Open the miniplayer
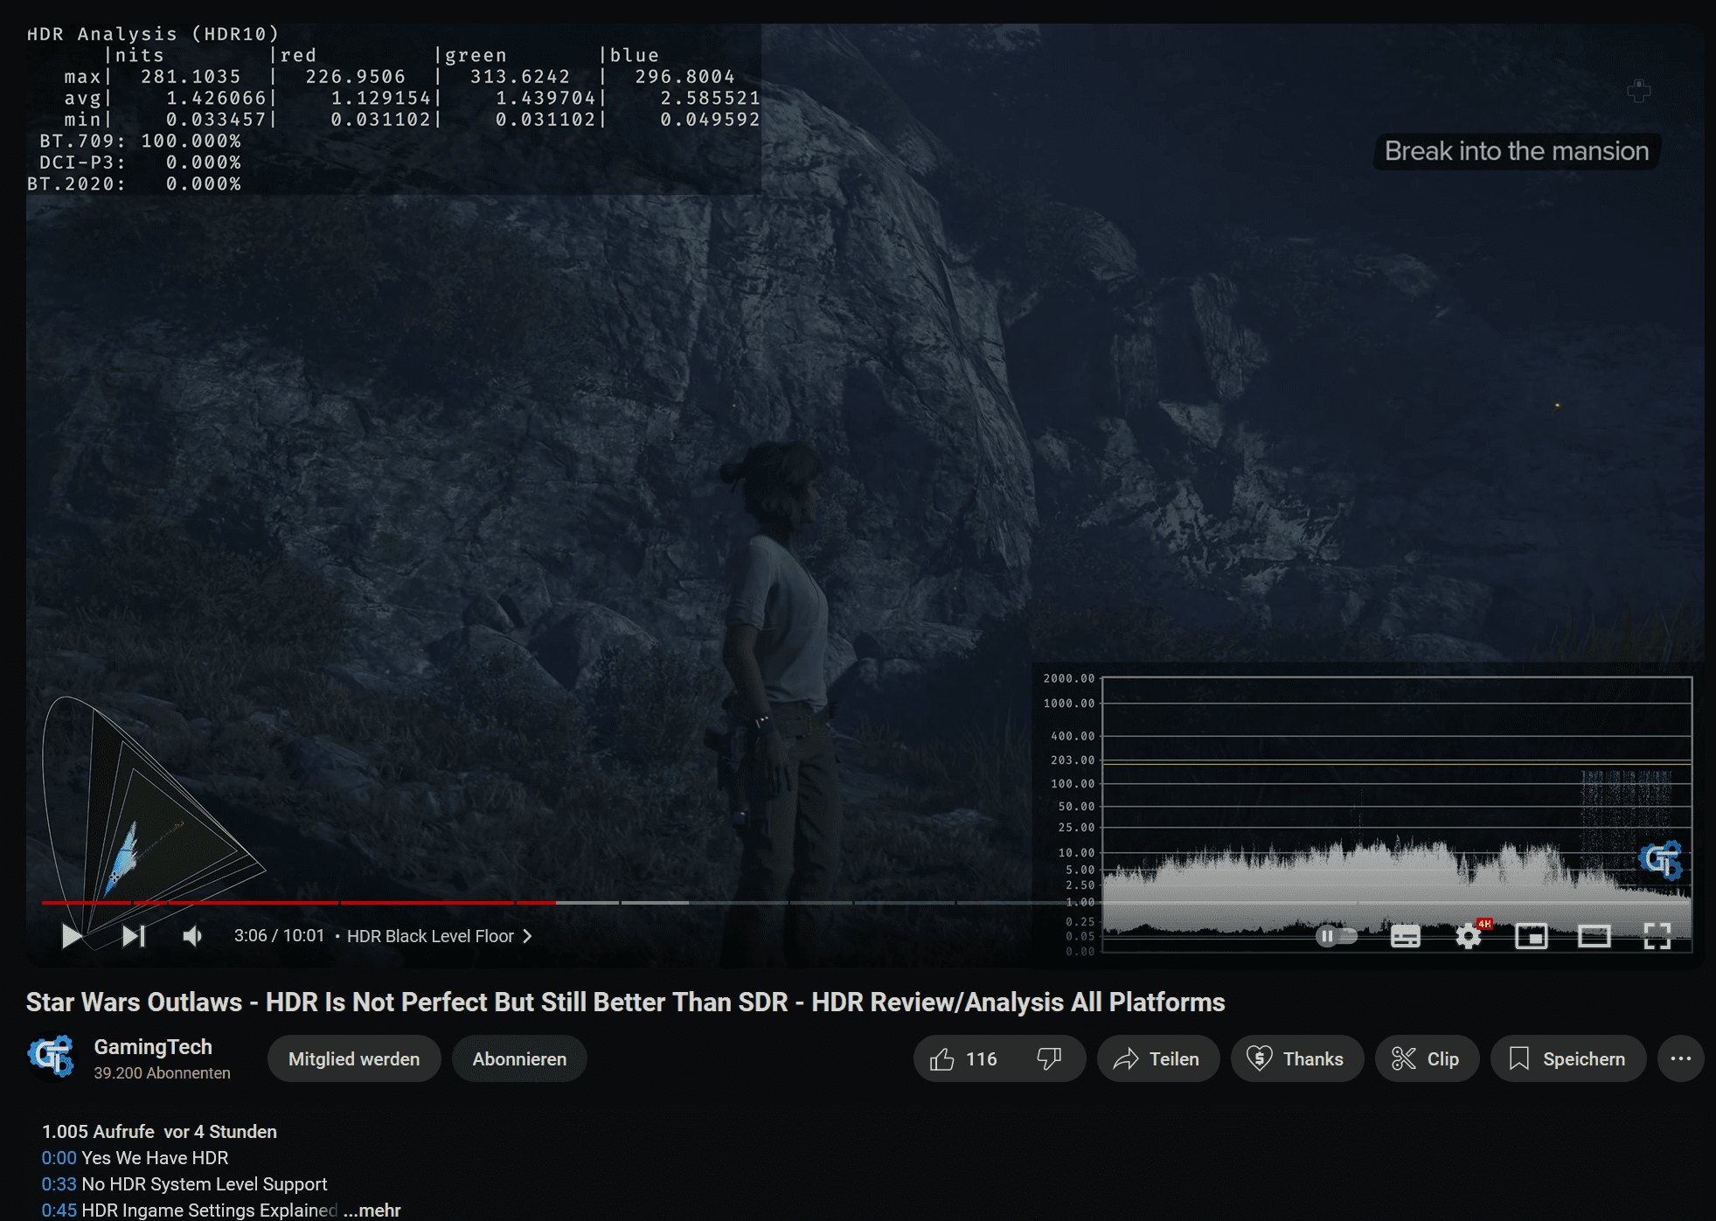This screenshot has width=1716, height=1221. coord(1531,936)
